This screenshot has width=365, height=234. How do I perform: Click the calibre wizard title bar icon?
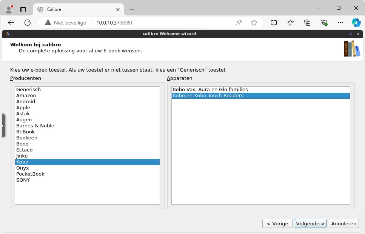pyautogui.click(x=8, y=34)
